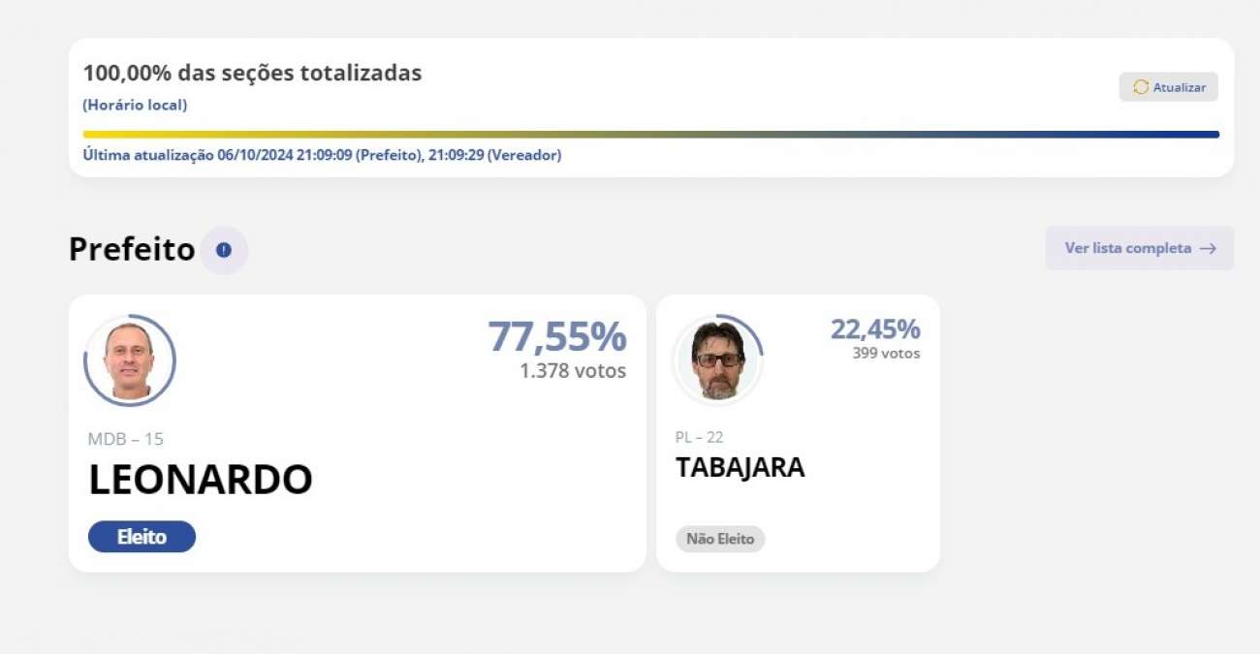Image resolution: width=1260 pixels, height=654 pixels.
Task: Click the Não Eleito status badge
Action: [x=720, y=540]
